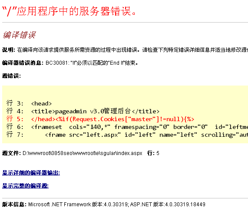Click source file path index.aspx

click(x=83, y=153)
